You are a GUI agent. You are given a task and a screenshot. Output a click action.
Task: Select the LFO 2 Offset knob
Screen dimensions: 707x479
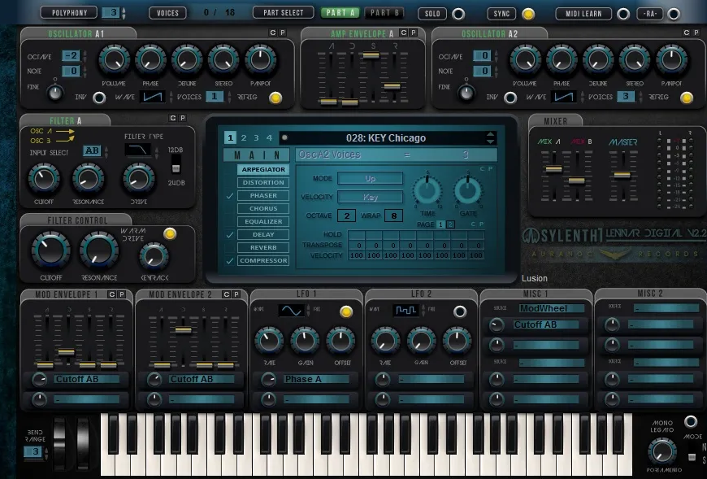coord(457,341)
